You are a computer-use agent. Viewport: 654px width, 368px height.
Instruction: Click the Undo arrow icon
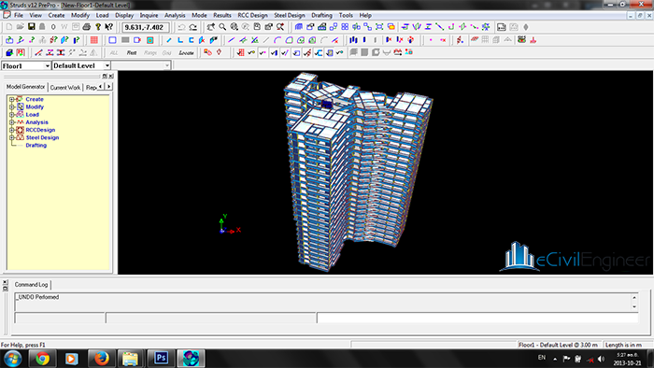pos(181,27)
